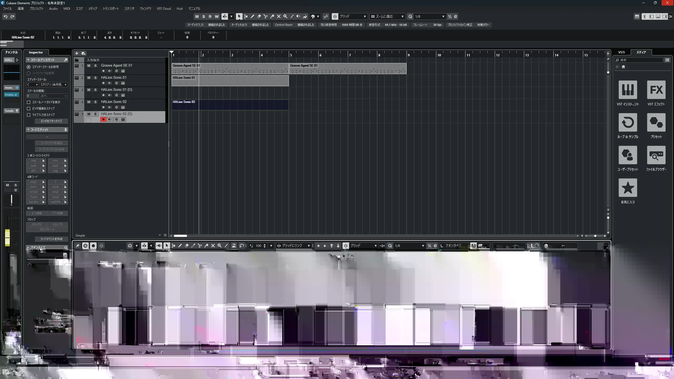
Task: Collapse the スケールアシスタント section
Action: click(28, 60)
